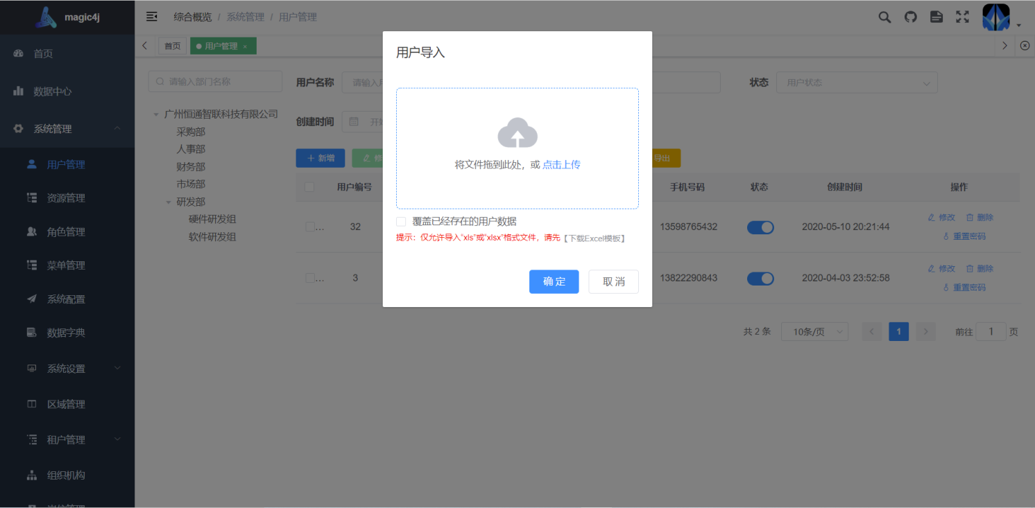Open the 用户状态 dropdown
The image size is (1035, 508).
857,82
